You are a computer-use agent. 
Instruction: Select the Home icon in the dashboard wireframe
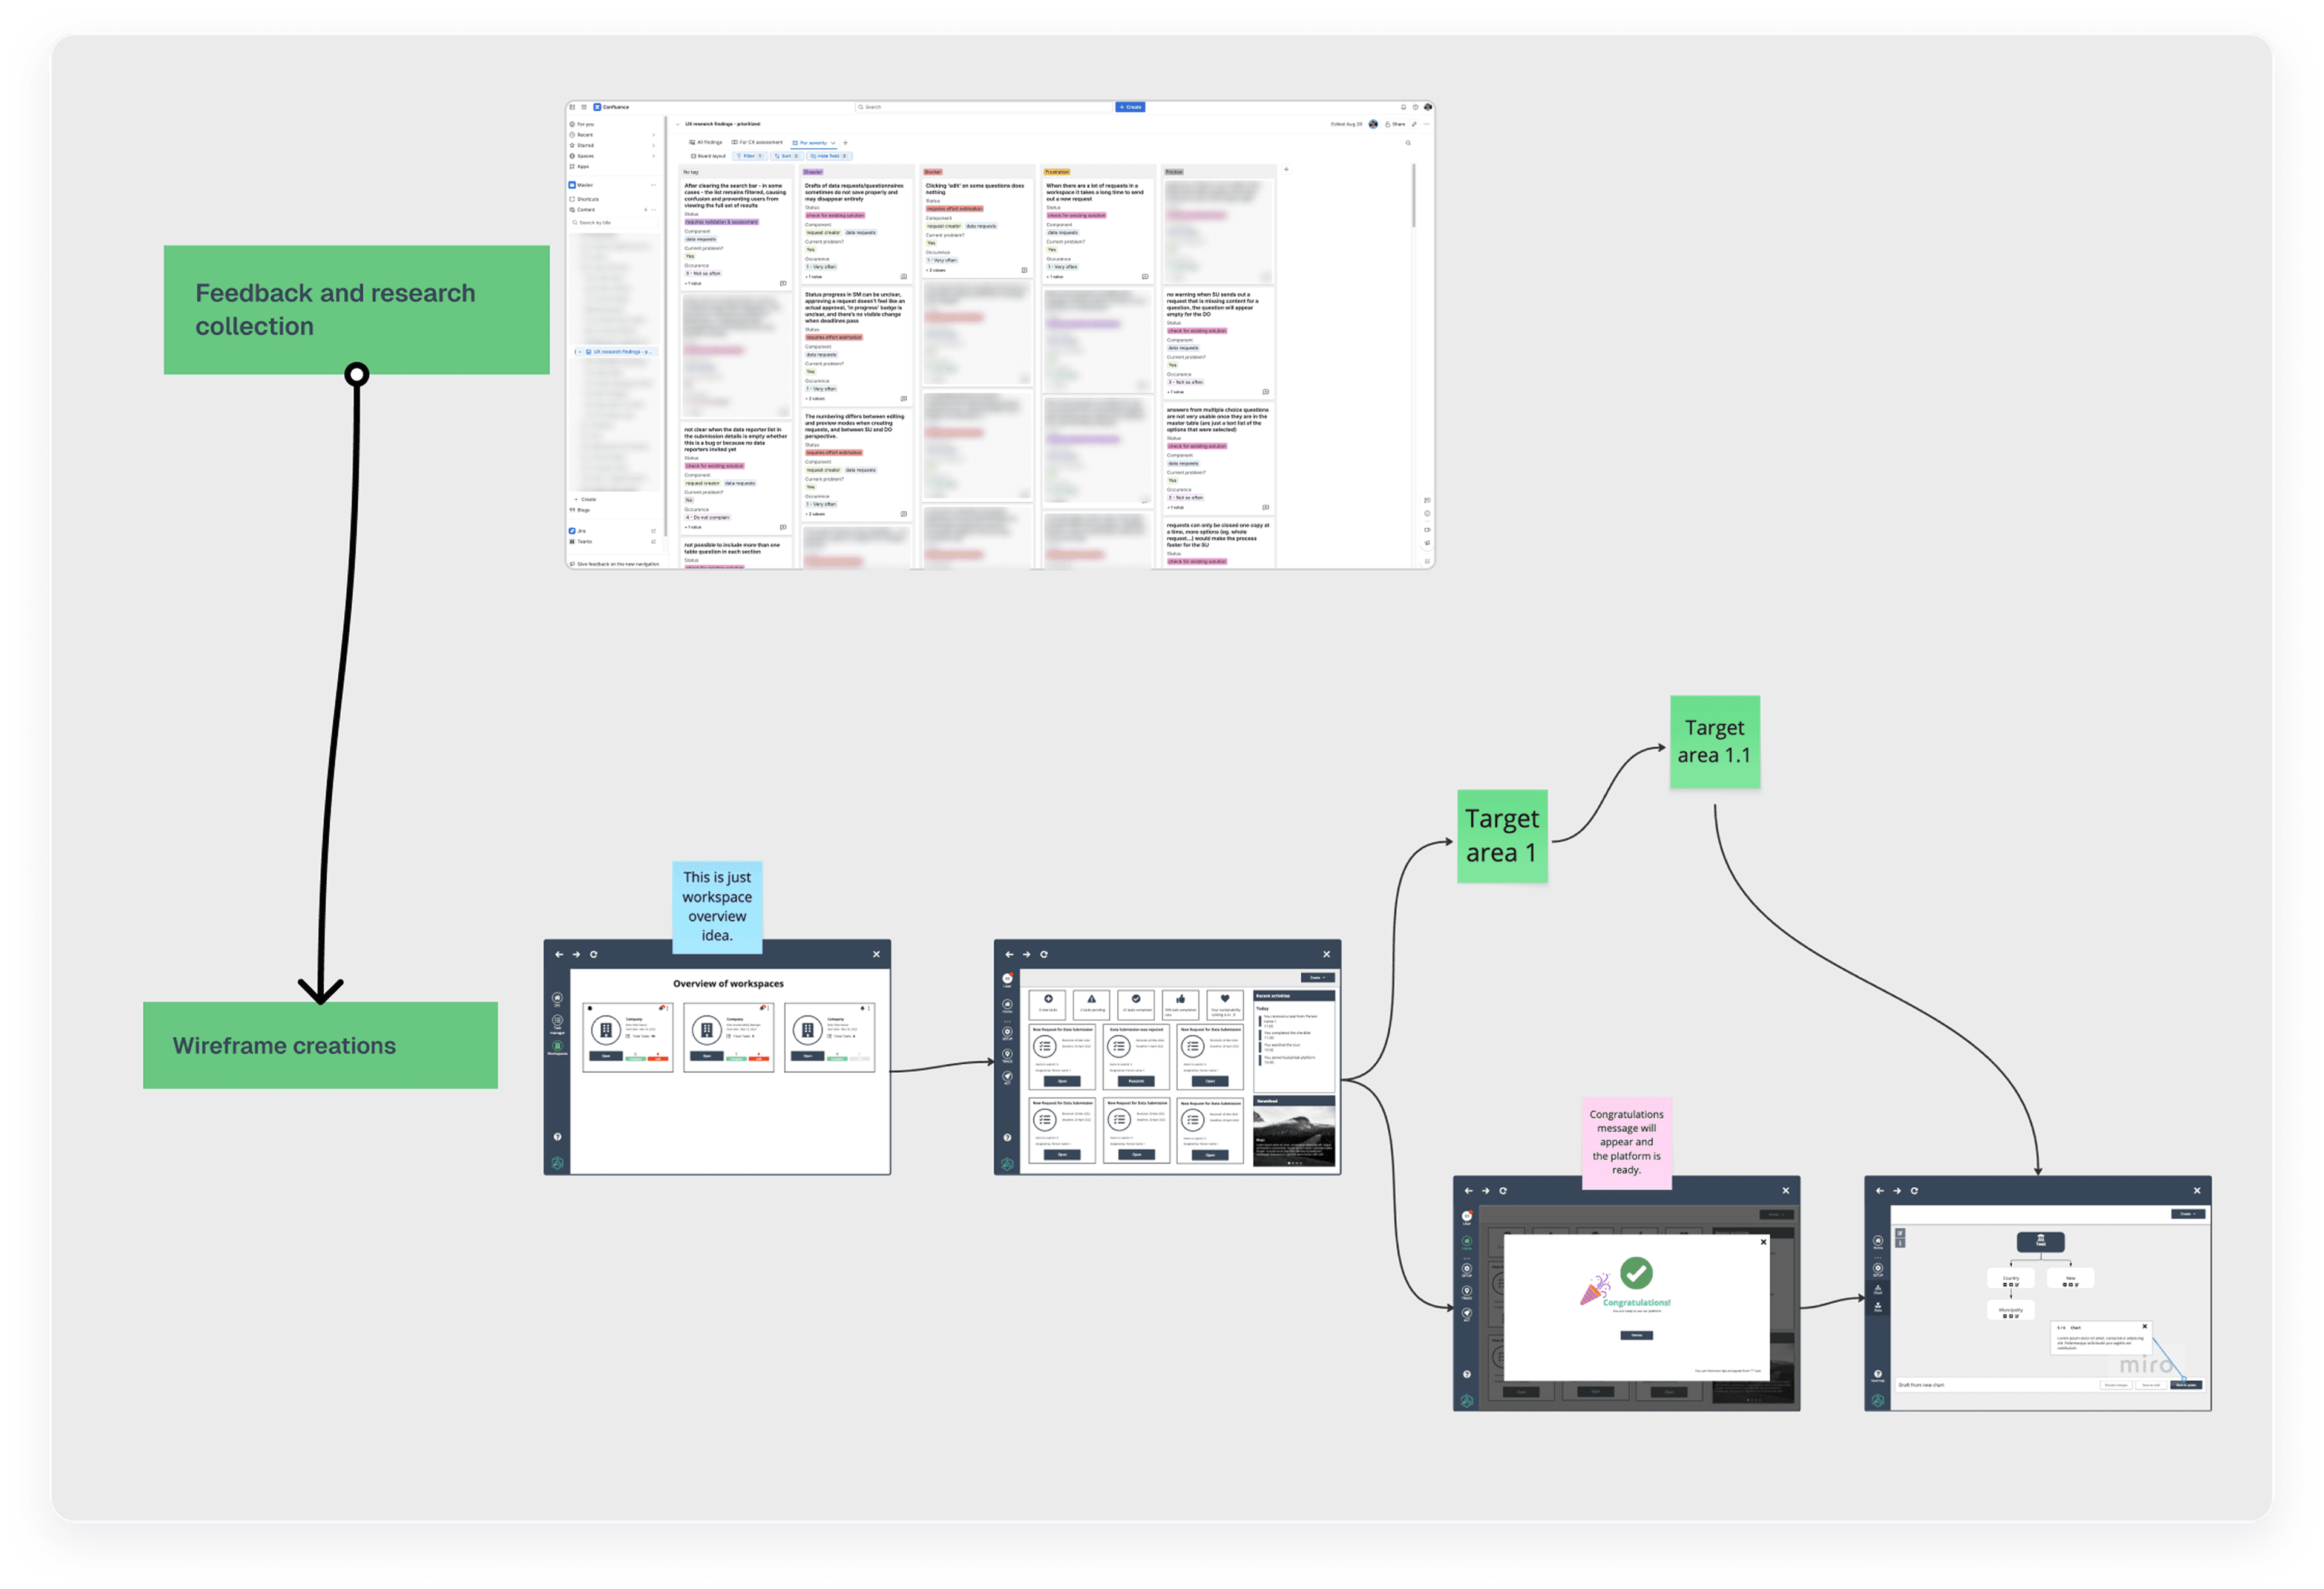click(1008, 1005)
